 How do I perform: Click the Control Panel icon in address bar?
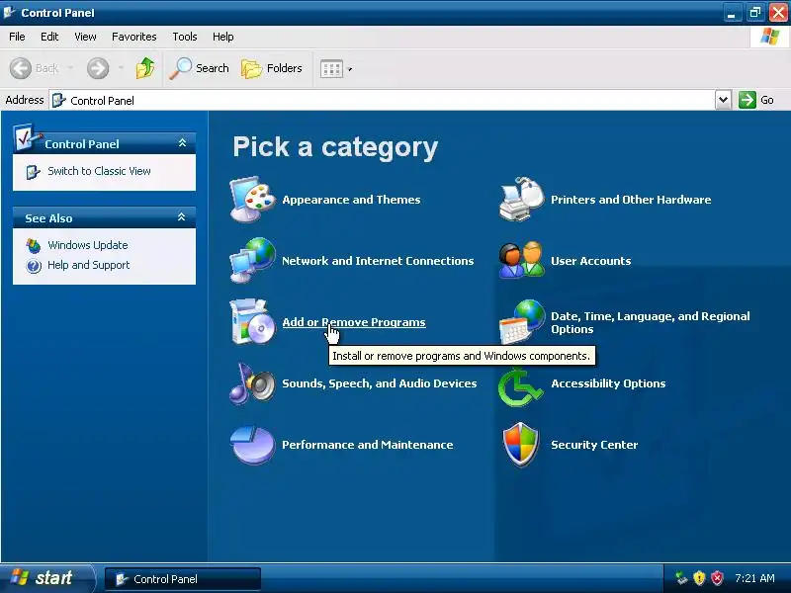[x=59, y=101]
